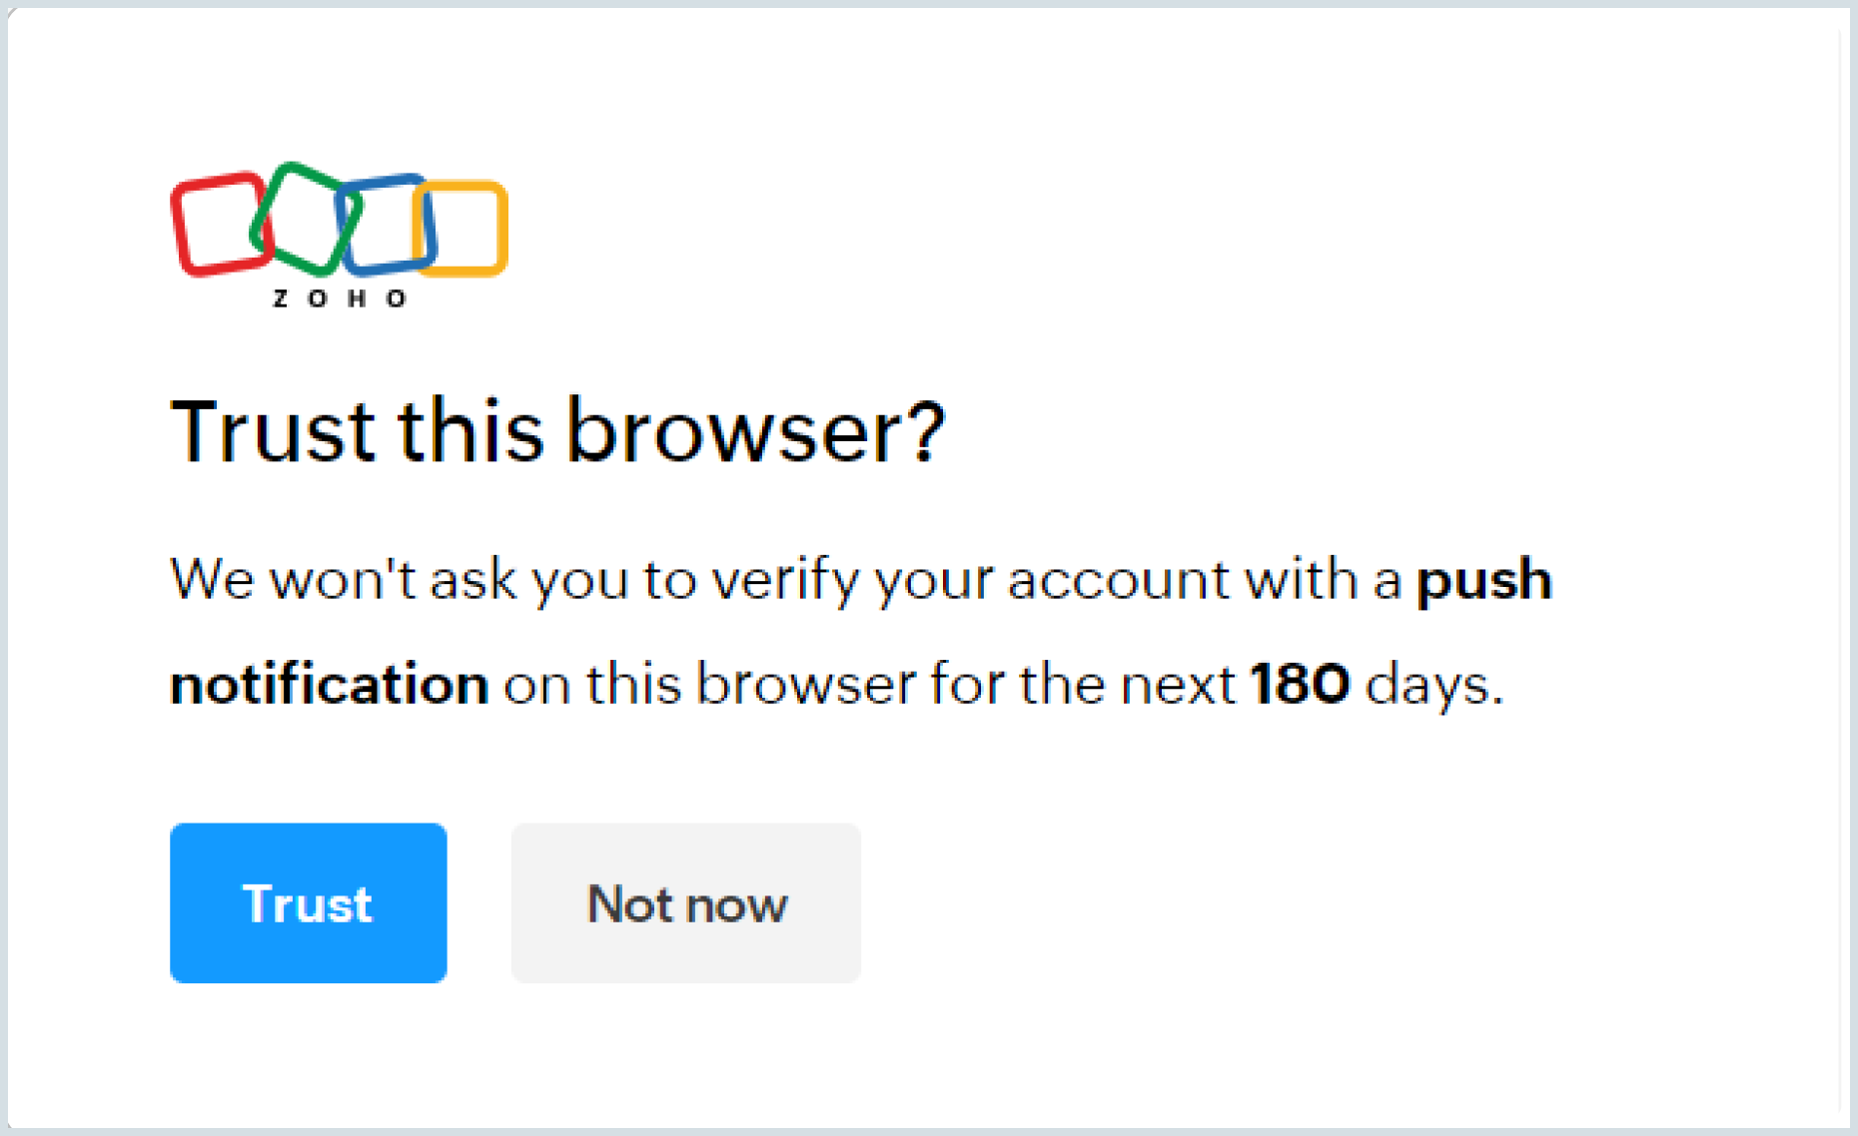Click the word "days" in the description
The height and width of the screenshot is (1136, 1858).
coord(1432,685)
